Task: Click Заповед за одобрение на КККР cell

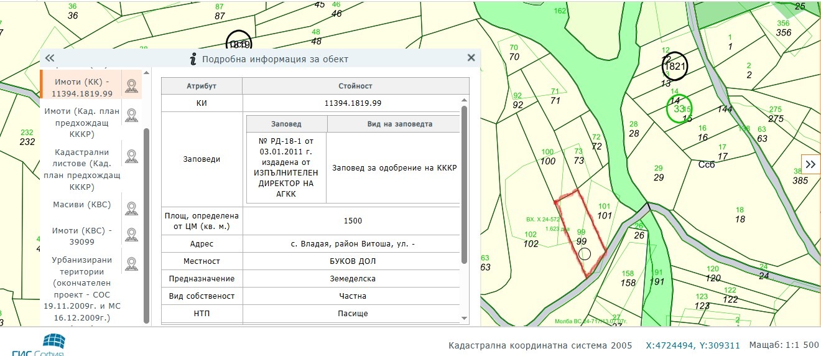Action: point(394,167)
